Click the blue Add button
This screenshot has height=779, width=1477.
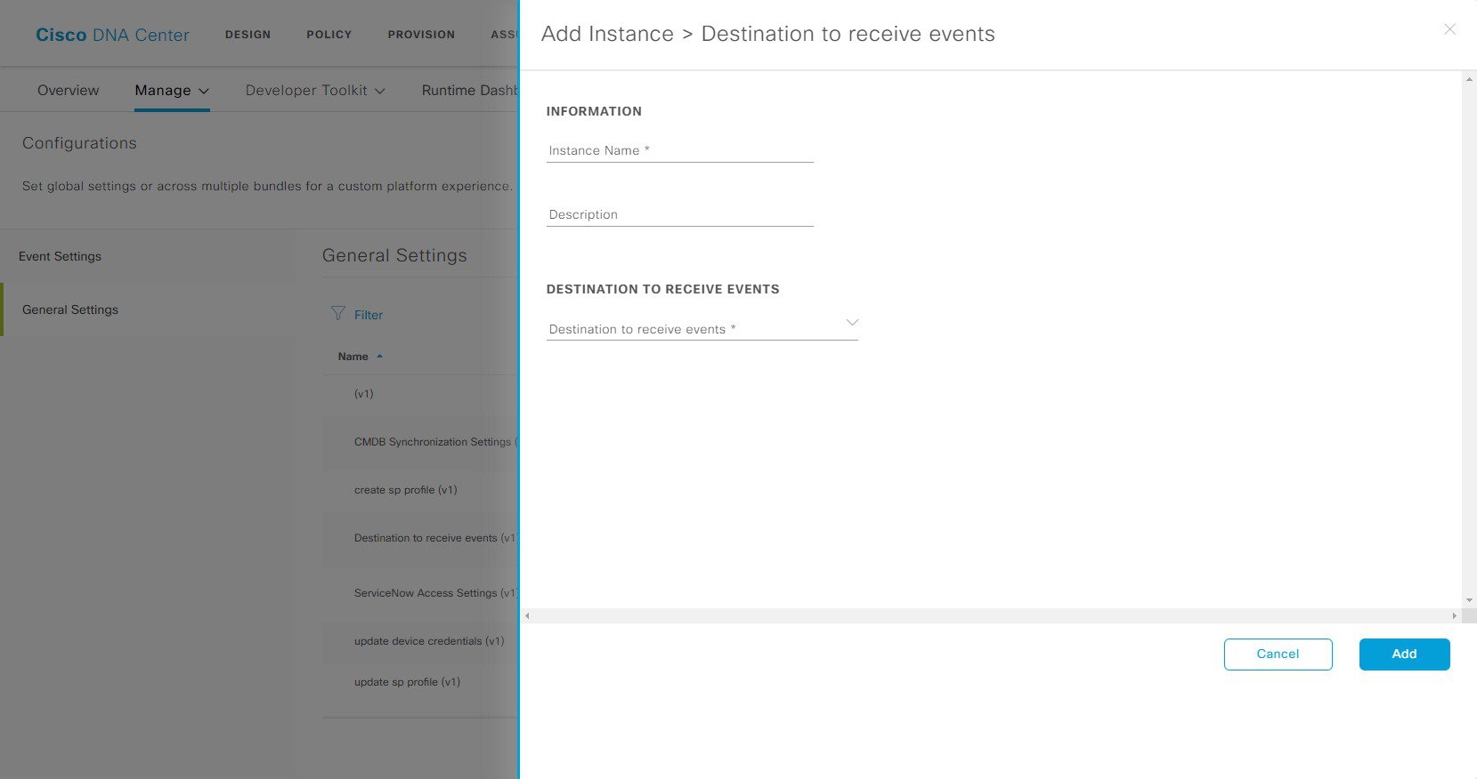point(1404,654)
